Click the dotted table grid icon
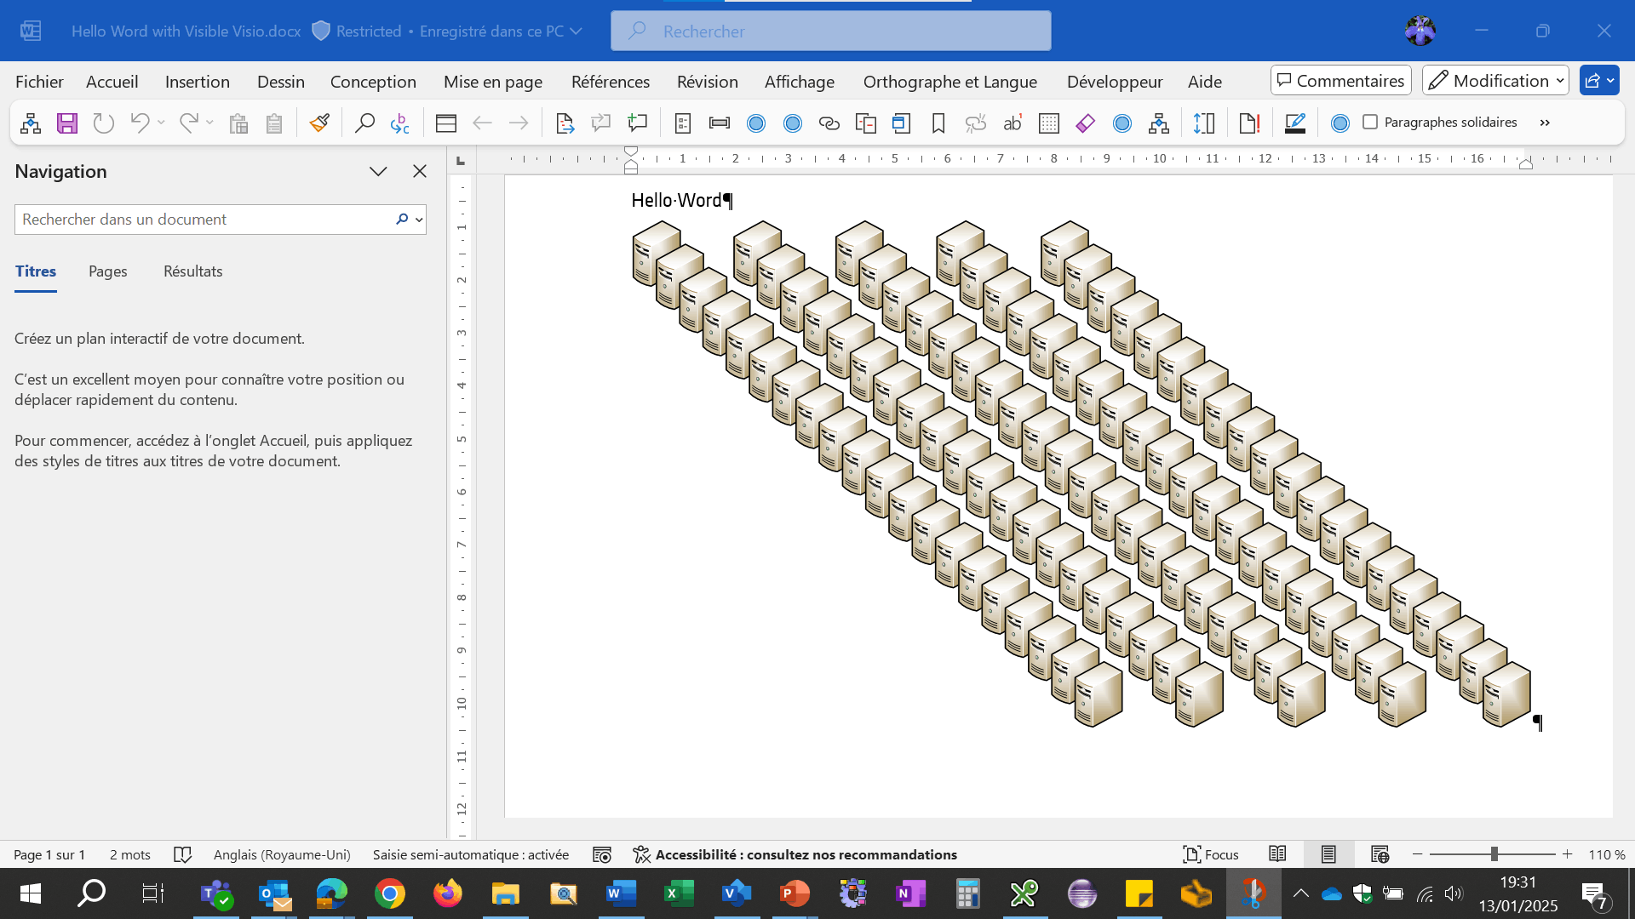Screen dimensions: 1635x919 pyautogui.click(x=1049, y=123)
